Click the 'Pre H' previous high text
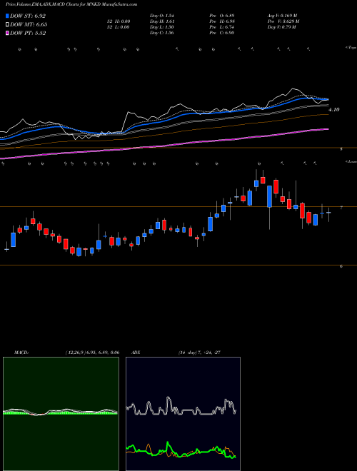357x471 pixels. click(x=222, y=21)
